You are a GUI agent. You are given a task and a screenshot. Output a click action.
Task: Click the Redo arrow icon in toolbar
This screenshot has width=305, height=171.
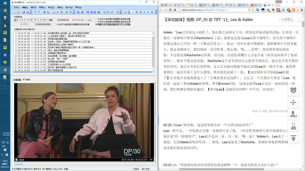tap(39, 12)
